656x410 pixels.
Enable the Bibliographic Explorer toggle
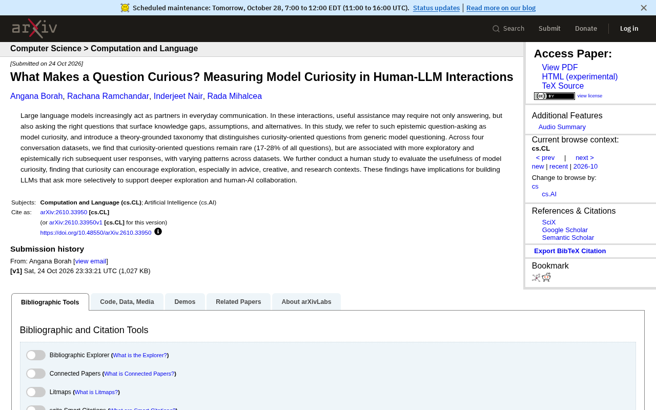coord(36,355)
